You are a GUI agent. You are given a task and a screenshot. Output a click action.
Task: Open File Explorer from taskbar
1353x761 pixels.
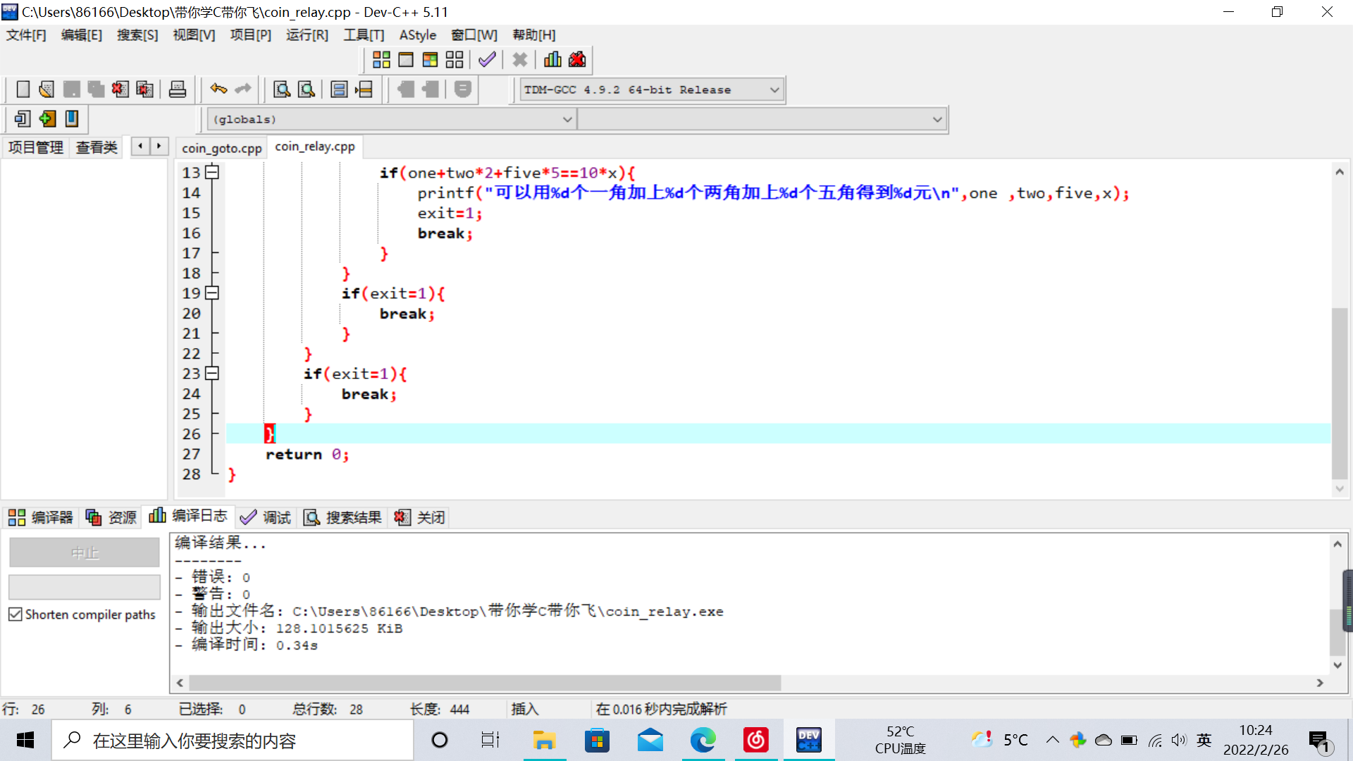click(544, 740)
